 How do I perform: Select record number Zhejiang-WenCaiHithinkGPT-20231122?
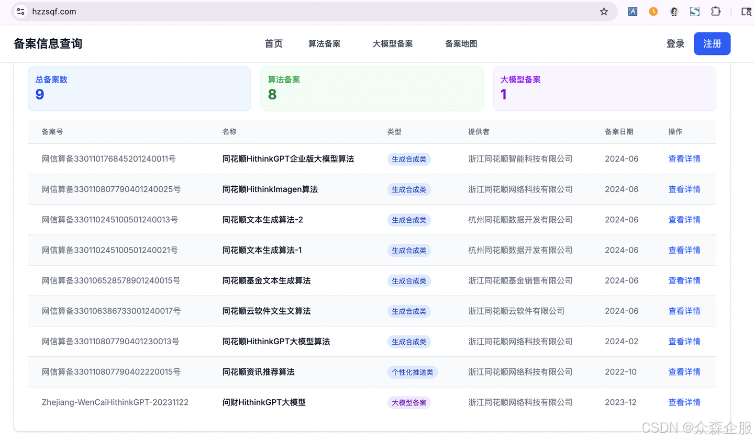click(x=115, y=402)
